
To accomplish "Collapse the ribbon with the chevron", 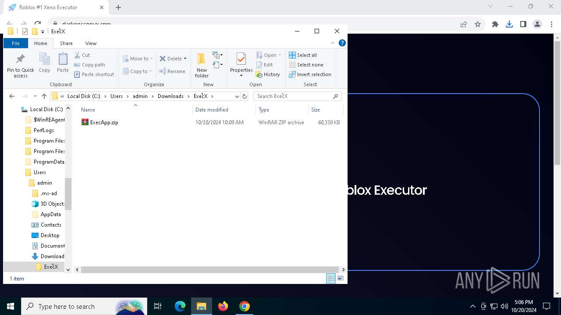I will point(333,43).
